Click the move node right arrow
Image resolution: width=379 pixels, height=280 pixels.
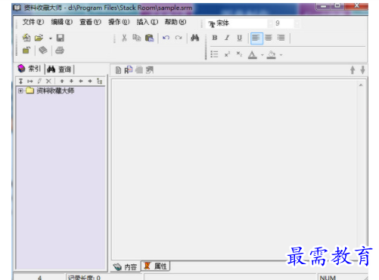[x=90, y=81]
